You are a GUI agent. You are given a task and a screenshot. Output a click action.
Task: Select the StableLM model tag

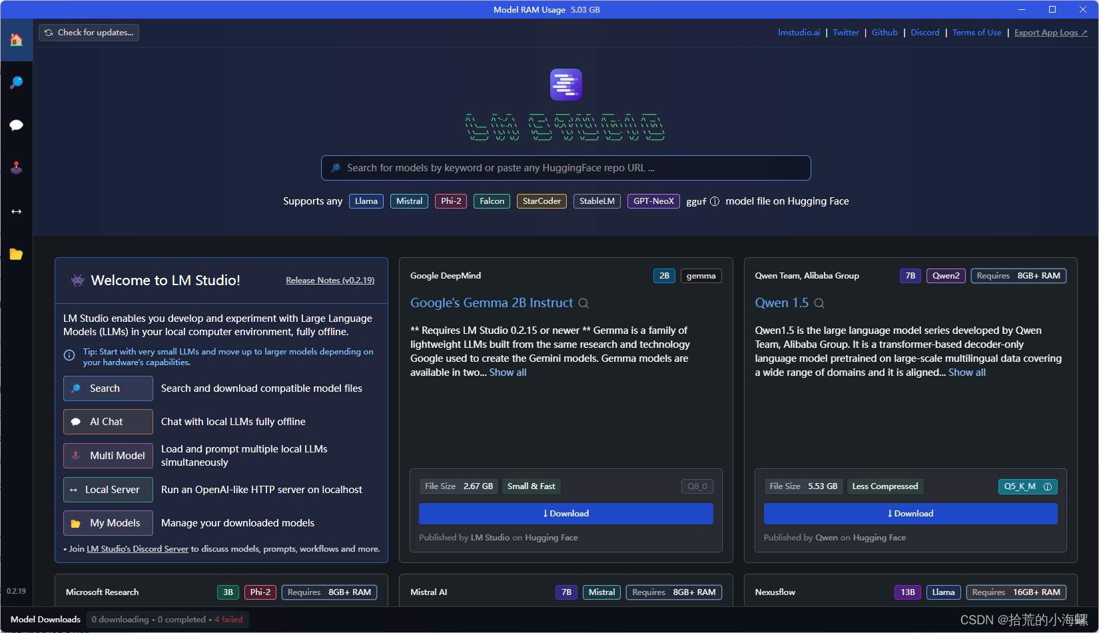597,201
